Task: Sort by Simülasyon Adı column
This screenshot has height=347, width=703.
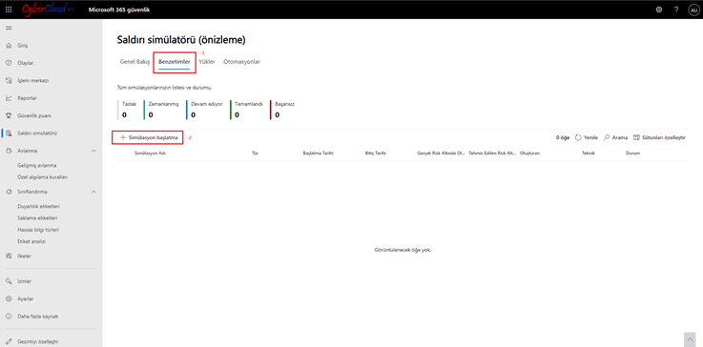Action: tap(151, 153)
